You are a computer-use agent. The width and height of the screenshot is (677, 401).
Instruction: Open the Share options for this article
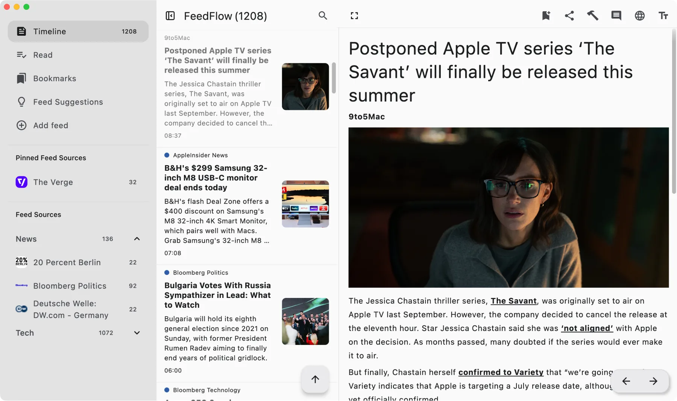[x=569, y=15]
